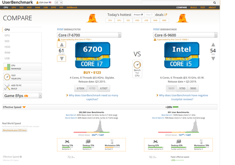Image resolution: width=235 pixels, height=165 pixels.
Task: Click the i5-9600 Desktop monitor icon
Action: click(x=179, y=142)
